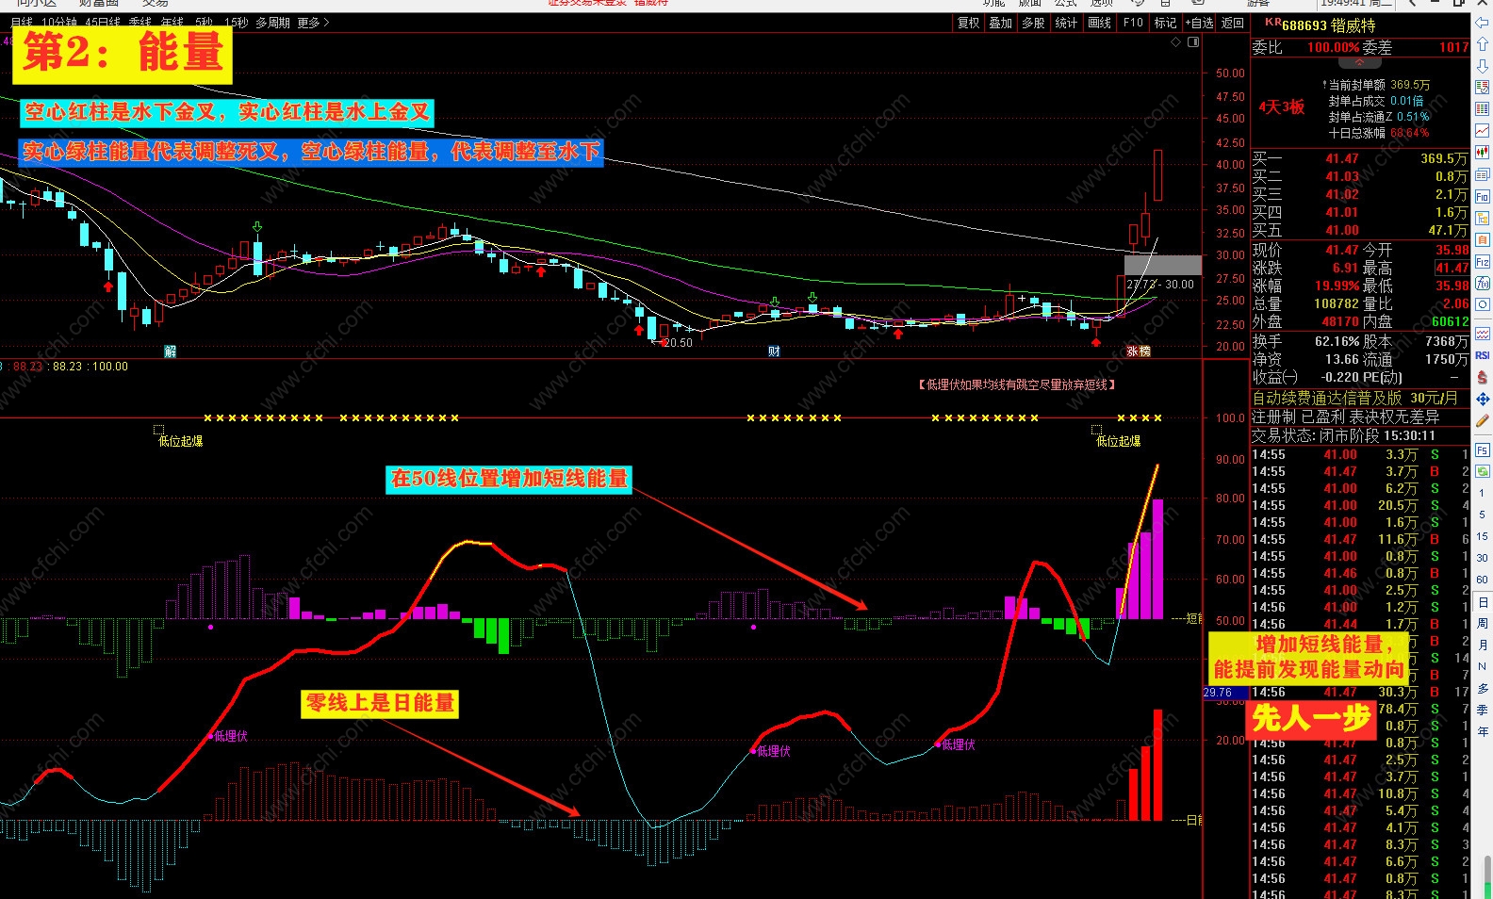Click the diamond icon above price axis
This screenshot has height=899, width=1493.
[1175, 42]
